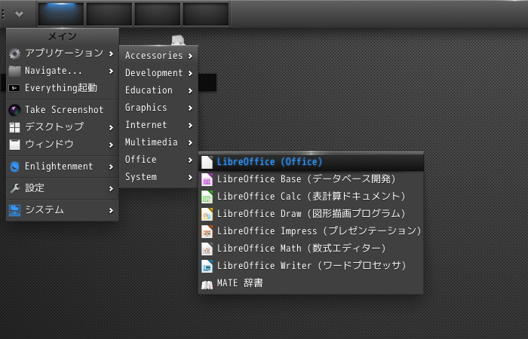Screen dimensions: 528x339
Task: Select Take Screenshot menu entry
Action: coord(63,110)
